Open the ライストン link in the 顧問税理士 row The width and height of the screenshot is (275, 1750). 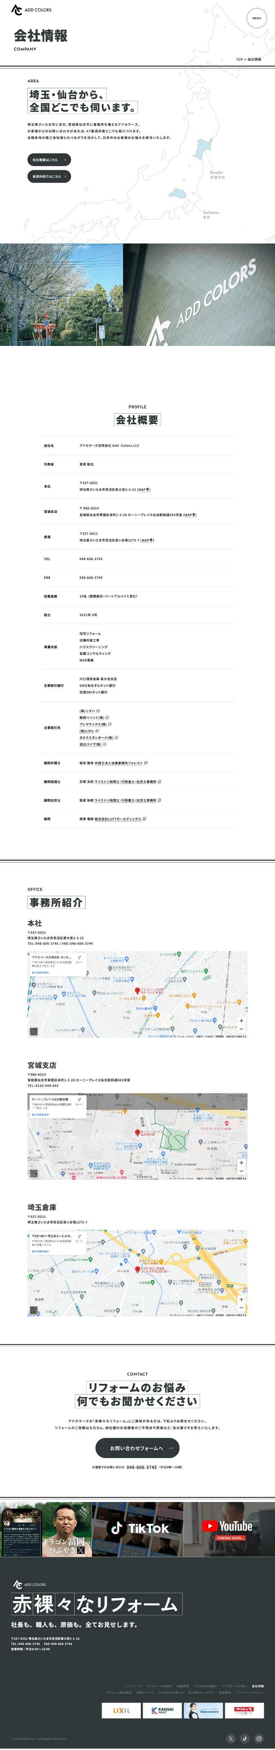pyautogui.click(x=128, y=782)
